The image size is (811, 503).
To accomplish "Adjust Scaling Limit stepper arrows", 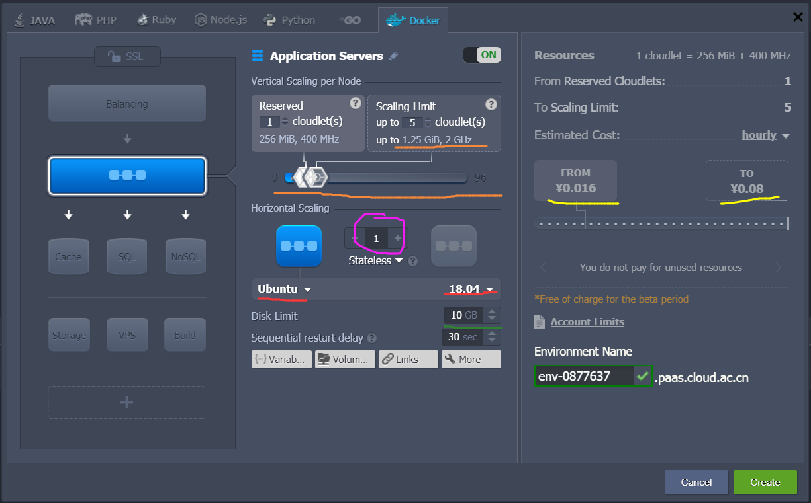I will 428,122.
